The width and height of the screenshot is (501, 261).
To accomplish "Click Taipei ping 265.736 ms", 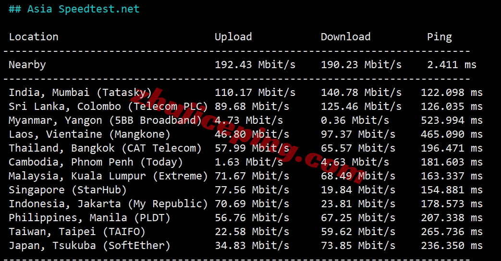I will [x=452, y=232].
